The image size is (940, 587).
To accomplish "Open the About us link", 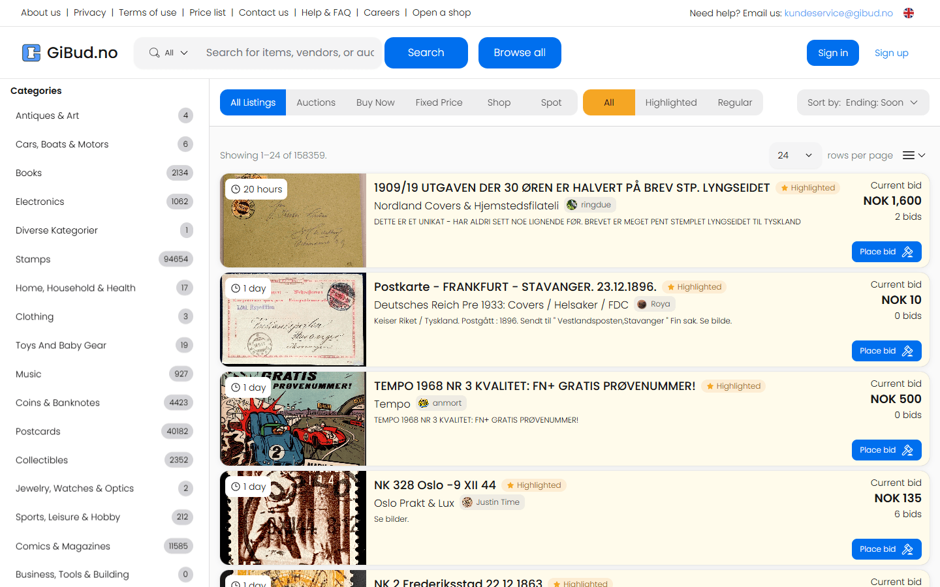I will 40,12.
